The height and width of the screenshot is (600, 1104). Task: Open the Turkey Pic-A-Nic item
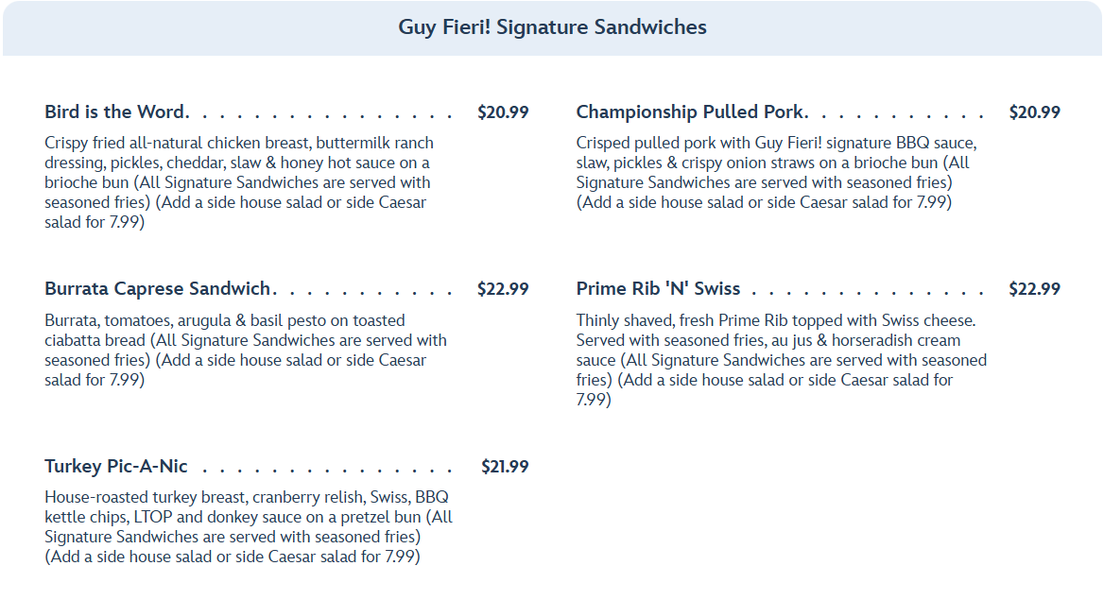115,466
